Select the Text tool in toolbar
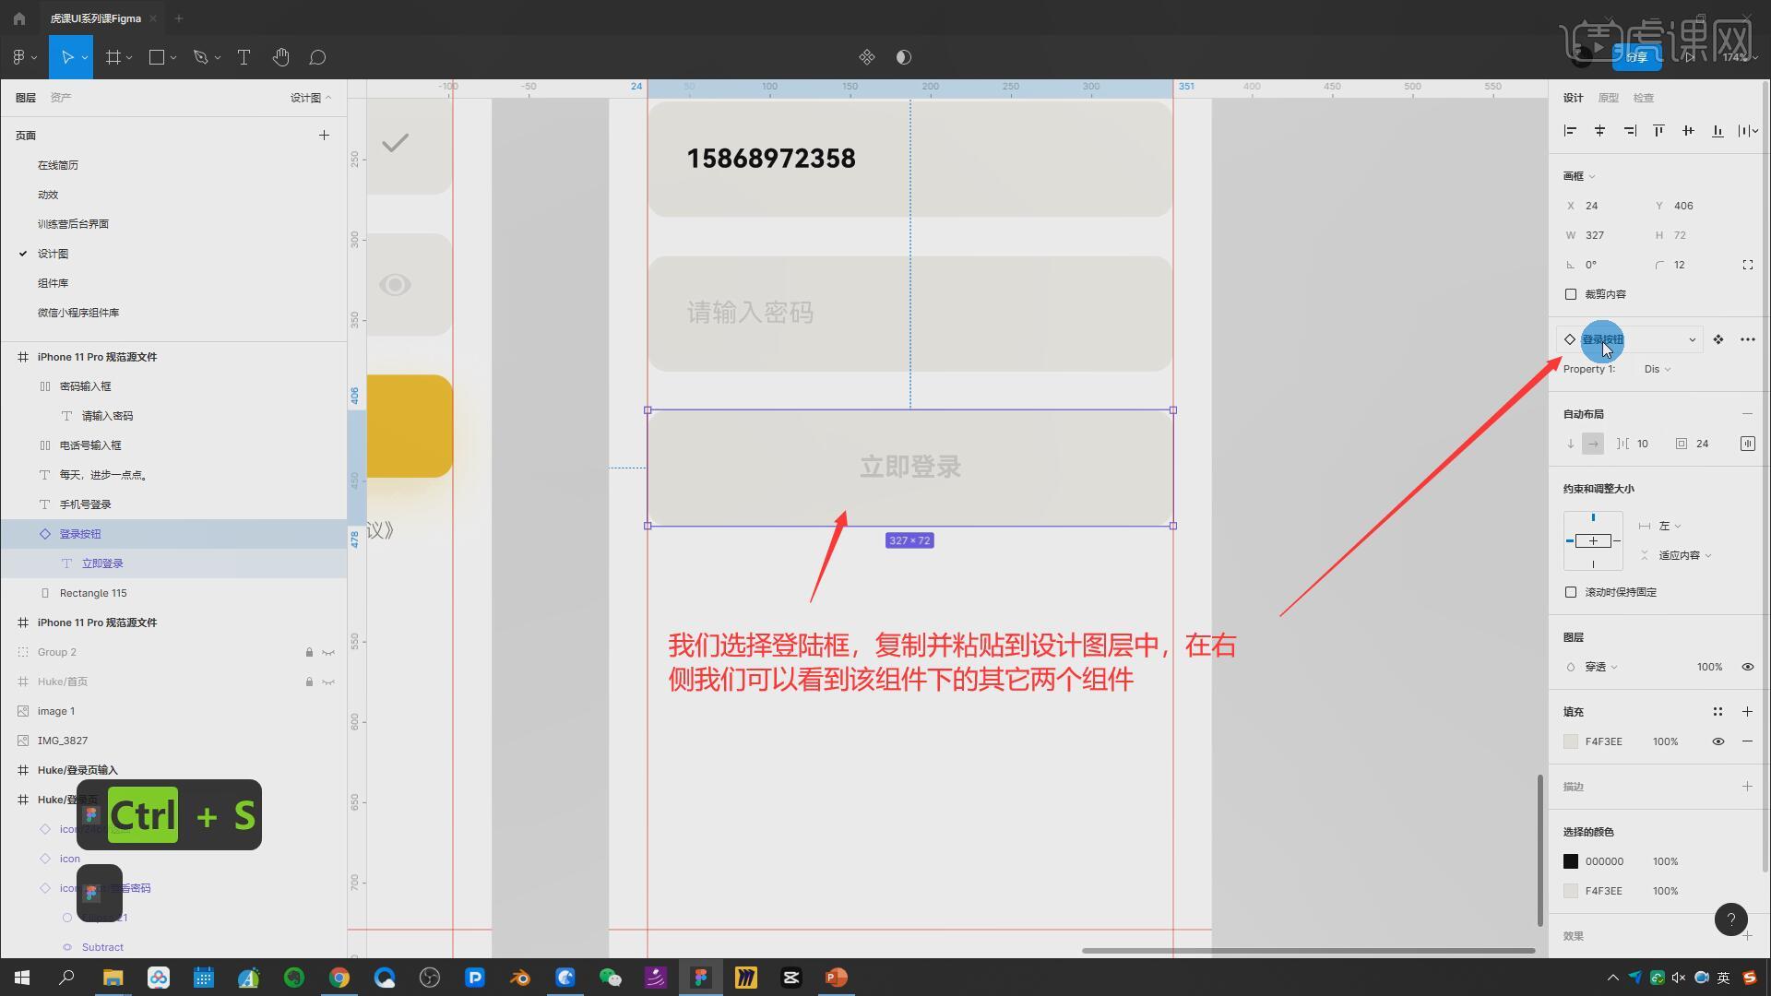The height and width of the screenshot is (996, 1771). point(244,57)
